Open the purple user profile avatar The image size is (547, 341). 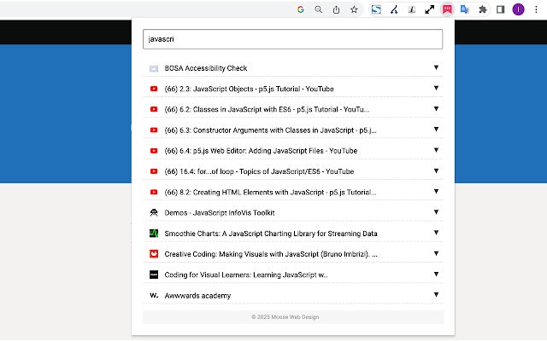pyautogui.click(x=519, y=9)
